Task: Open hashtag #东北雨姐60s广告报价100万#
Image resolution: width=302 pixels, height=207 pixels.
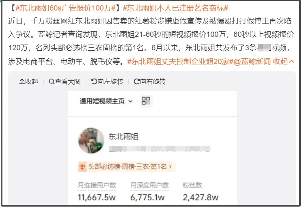Action: (65, 8)
